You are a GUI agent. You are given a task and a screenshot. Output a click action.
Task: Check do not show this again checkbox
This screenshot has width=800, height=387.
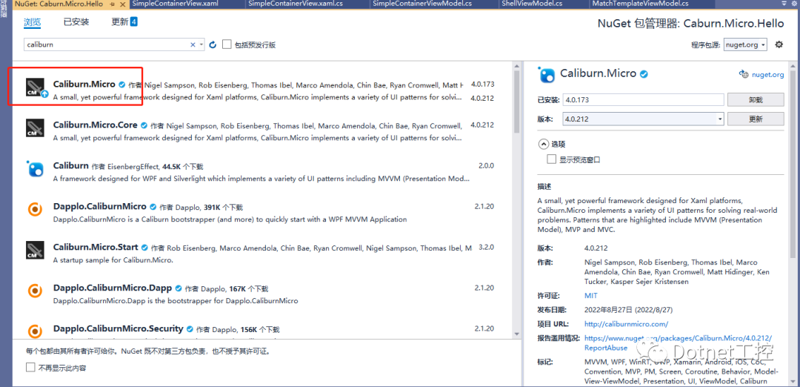tap(30, 367)
